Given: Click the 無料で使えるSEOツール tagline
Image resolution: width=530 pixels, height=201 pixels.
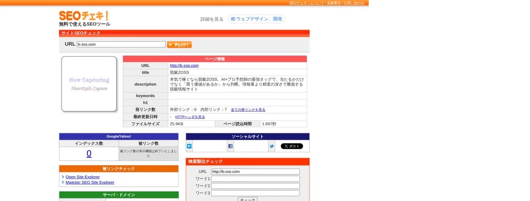Looking at the screenshot, I should 84,24.
